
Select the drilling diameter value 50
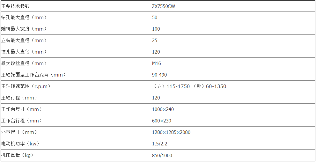tap(155, 18)
